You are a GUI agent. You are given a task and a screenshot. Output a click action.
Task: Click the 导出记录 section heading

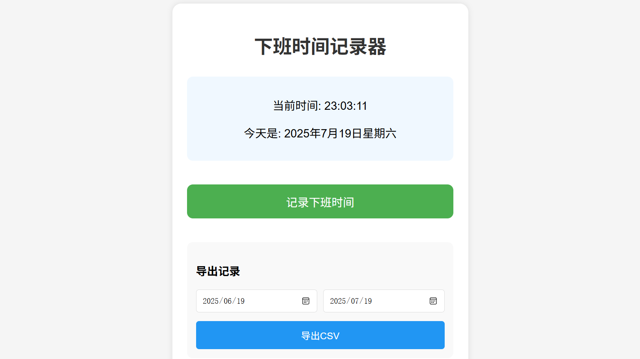pos(218,271)
